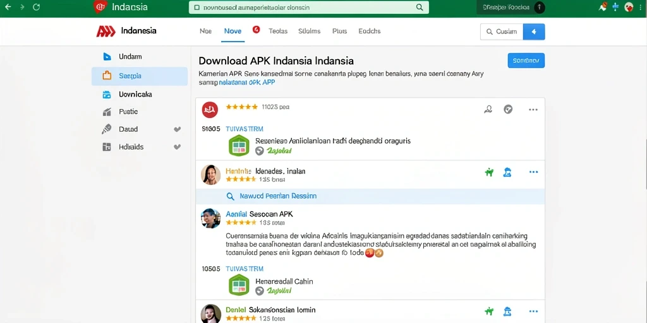
Task: Click the compass icon on first card
Action: 509,110
